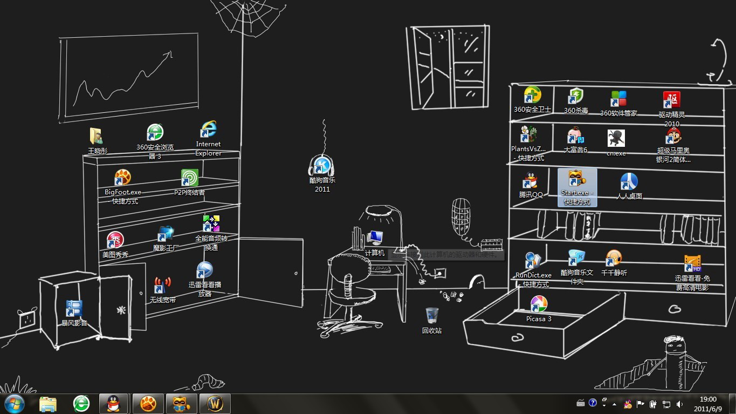Viewport: 736px width, 414px height.
Task: Select the 驱动精灵 2010 desktop shortcut
Action: [671, 109]
